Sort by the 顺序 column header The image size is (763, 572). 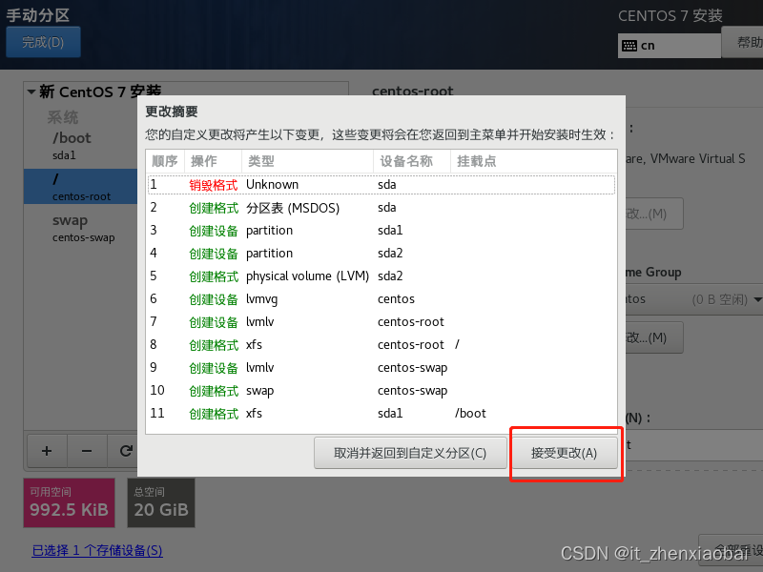coord(165,161)
